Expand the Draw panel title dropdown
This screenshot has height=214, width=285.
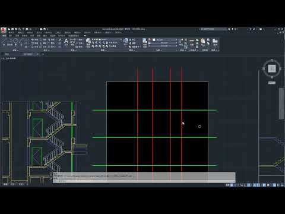point(15,51)
